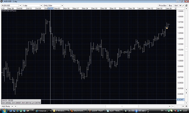Click the yellow current price marker on chart
Image resolution: width=189 pixels, height=113 pixels.
coord(167,28)
